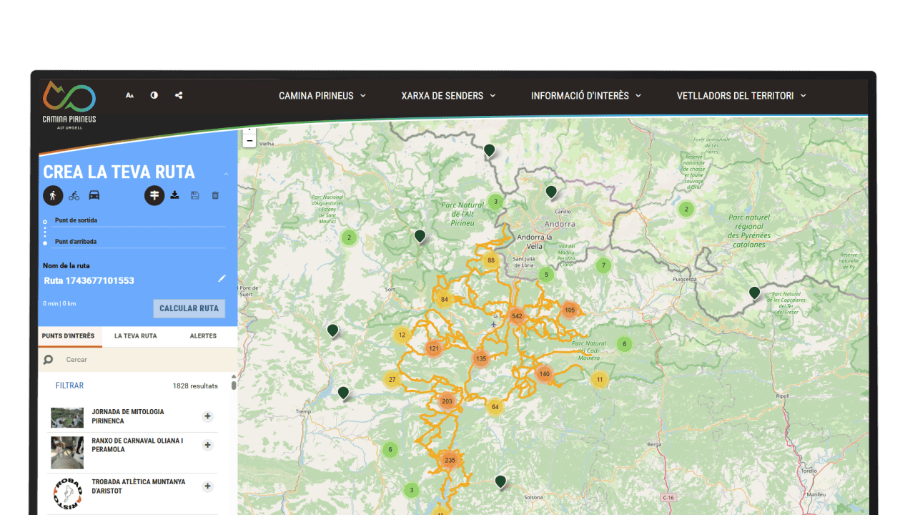Screen dimensions: 915x515
Task: Click the 64 cluster marker on map
Action: [x=495, y=407]
